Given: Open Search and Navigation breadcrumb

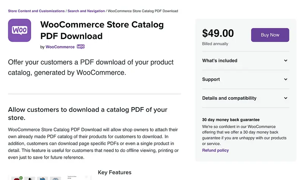Looking at the screenshot, I should click(x=86, y=11).
